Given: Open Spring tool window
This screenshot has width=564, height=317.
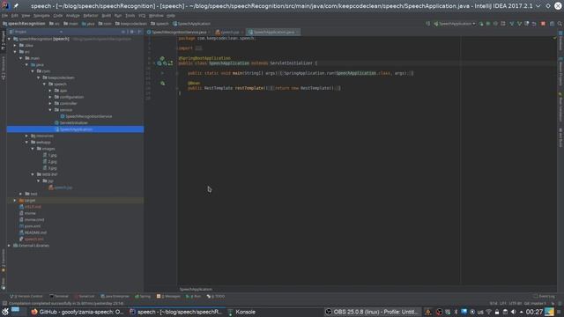Looking at the screenshot, I should tap(143, 297).
